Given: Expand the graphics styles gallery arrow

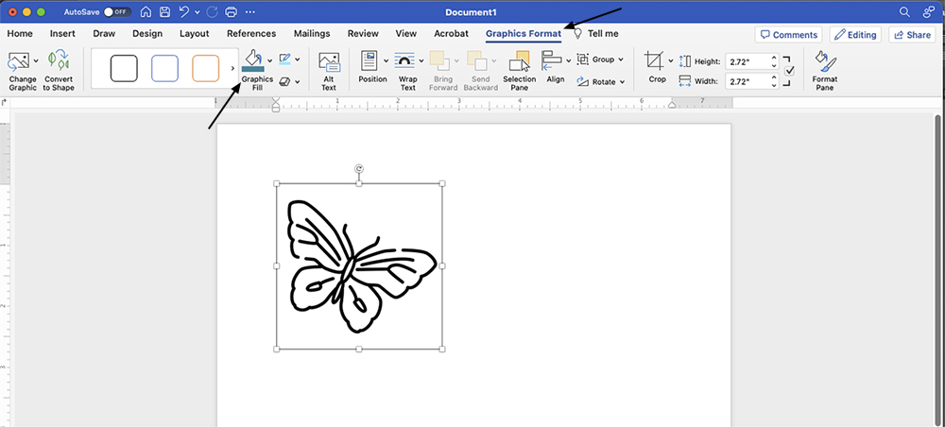Looking at the screenshot, I should pyautogui.click(x=232, y=68).
